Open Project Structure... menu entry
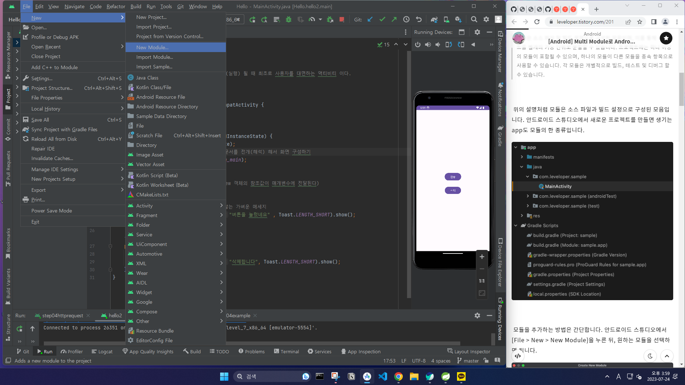The image size is (685, 385). [x=73, y=88]
